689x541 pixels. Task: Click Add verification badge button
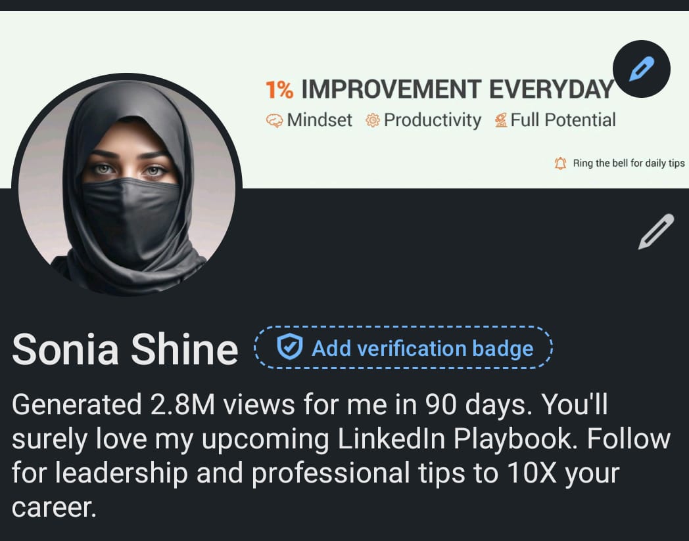pos(403,347)
